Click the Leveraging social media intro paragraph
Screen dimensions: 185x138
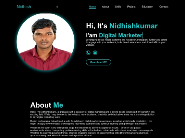click(x=126, y=42)
